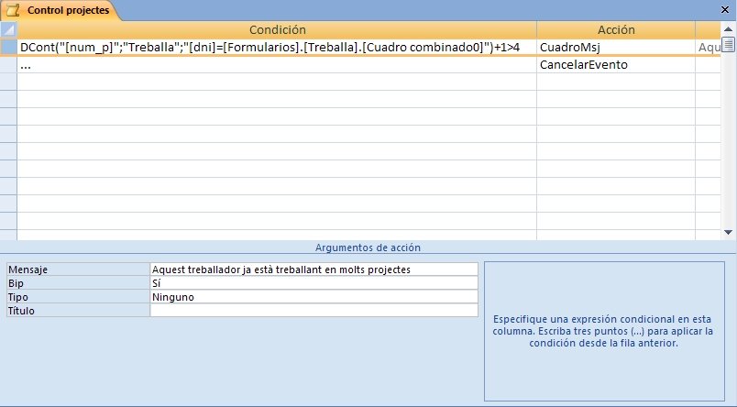
Task: Click the Bip argument field set to Sí
Action: pyautogui.click(x=313, y=283)
